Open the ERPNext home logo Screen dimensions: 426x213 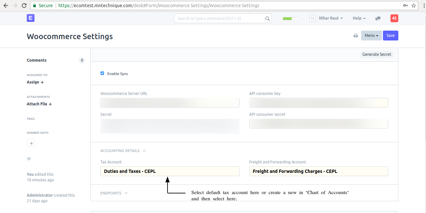point(31,18)
